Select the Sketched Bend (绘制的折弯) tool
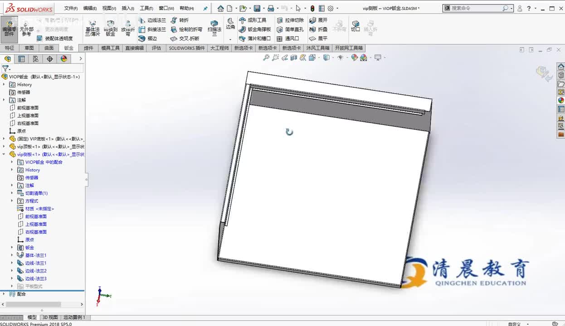Screen dimensions: 565x326 pyautogui.click(x=186, y=29)
